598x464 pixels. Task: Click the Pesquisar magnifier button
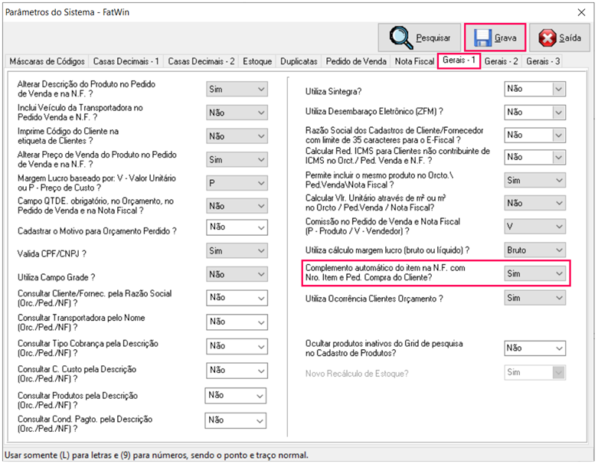419,38
